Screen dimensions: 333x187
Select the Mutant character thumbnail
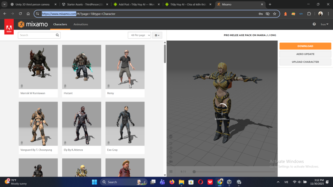pos(82,67)
